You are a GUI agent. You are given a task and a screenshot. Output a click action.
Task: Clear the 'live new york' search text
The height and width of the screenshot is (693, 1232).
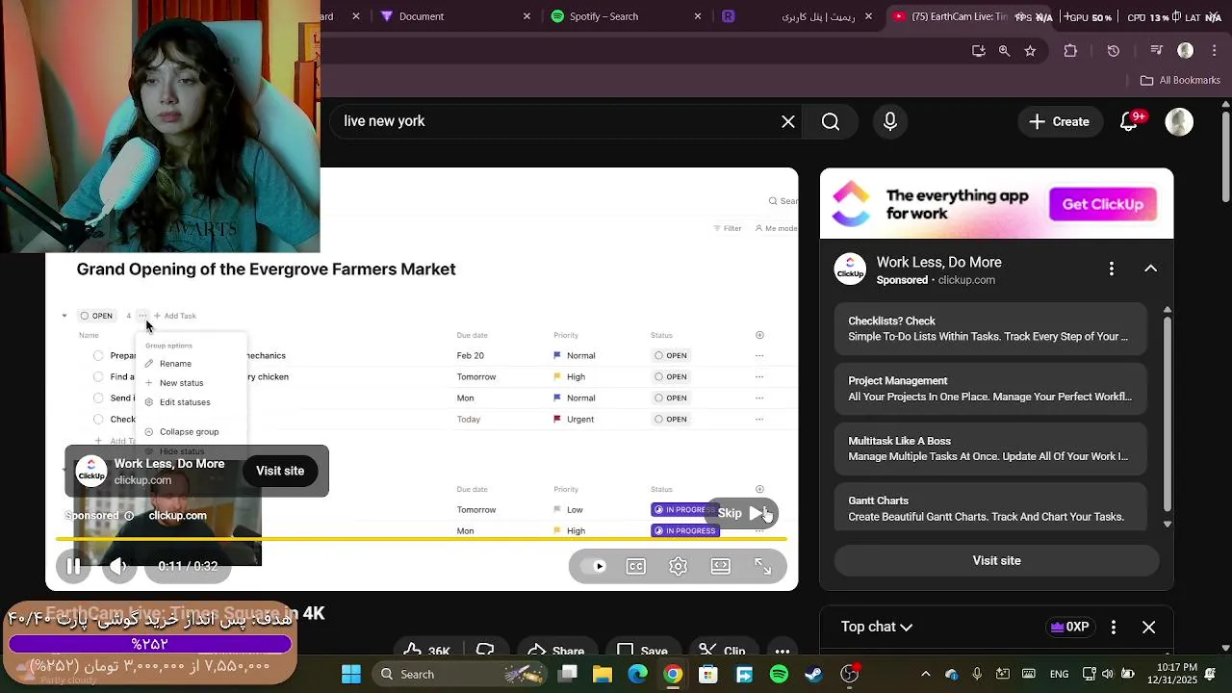click(788, 121)
